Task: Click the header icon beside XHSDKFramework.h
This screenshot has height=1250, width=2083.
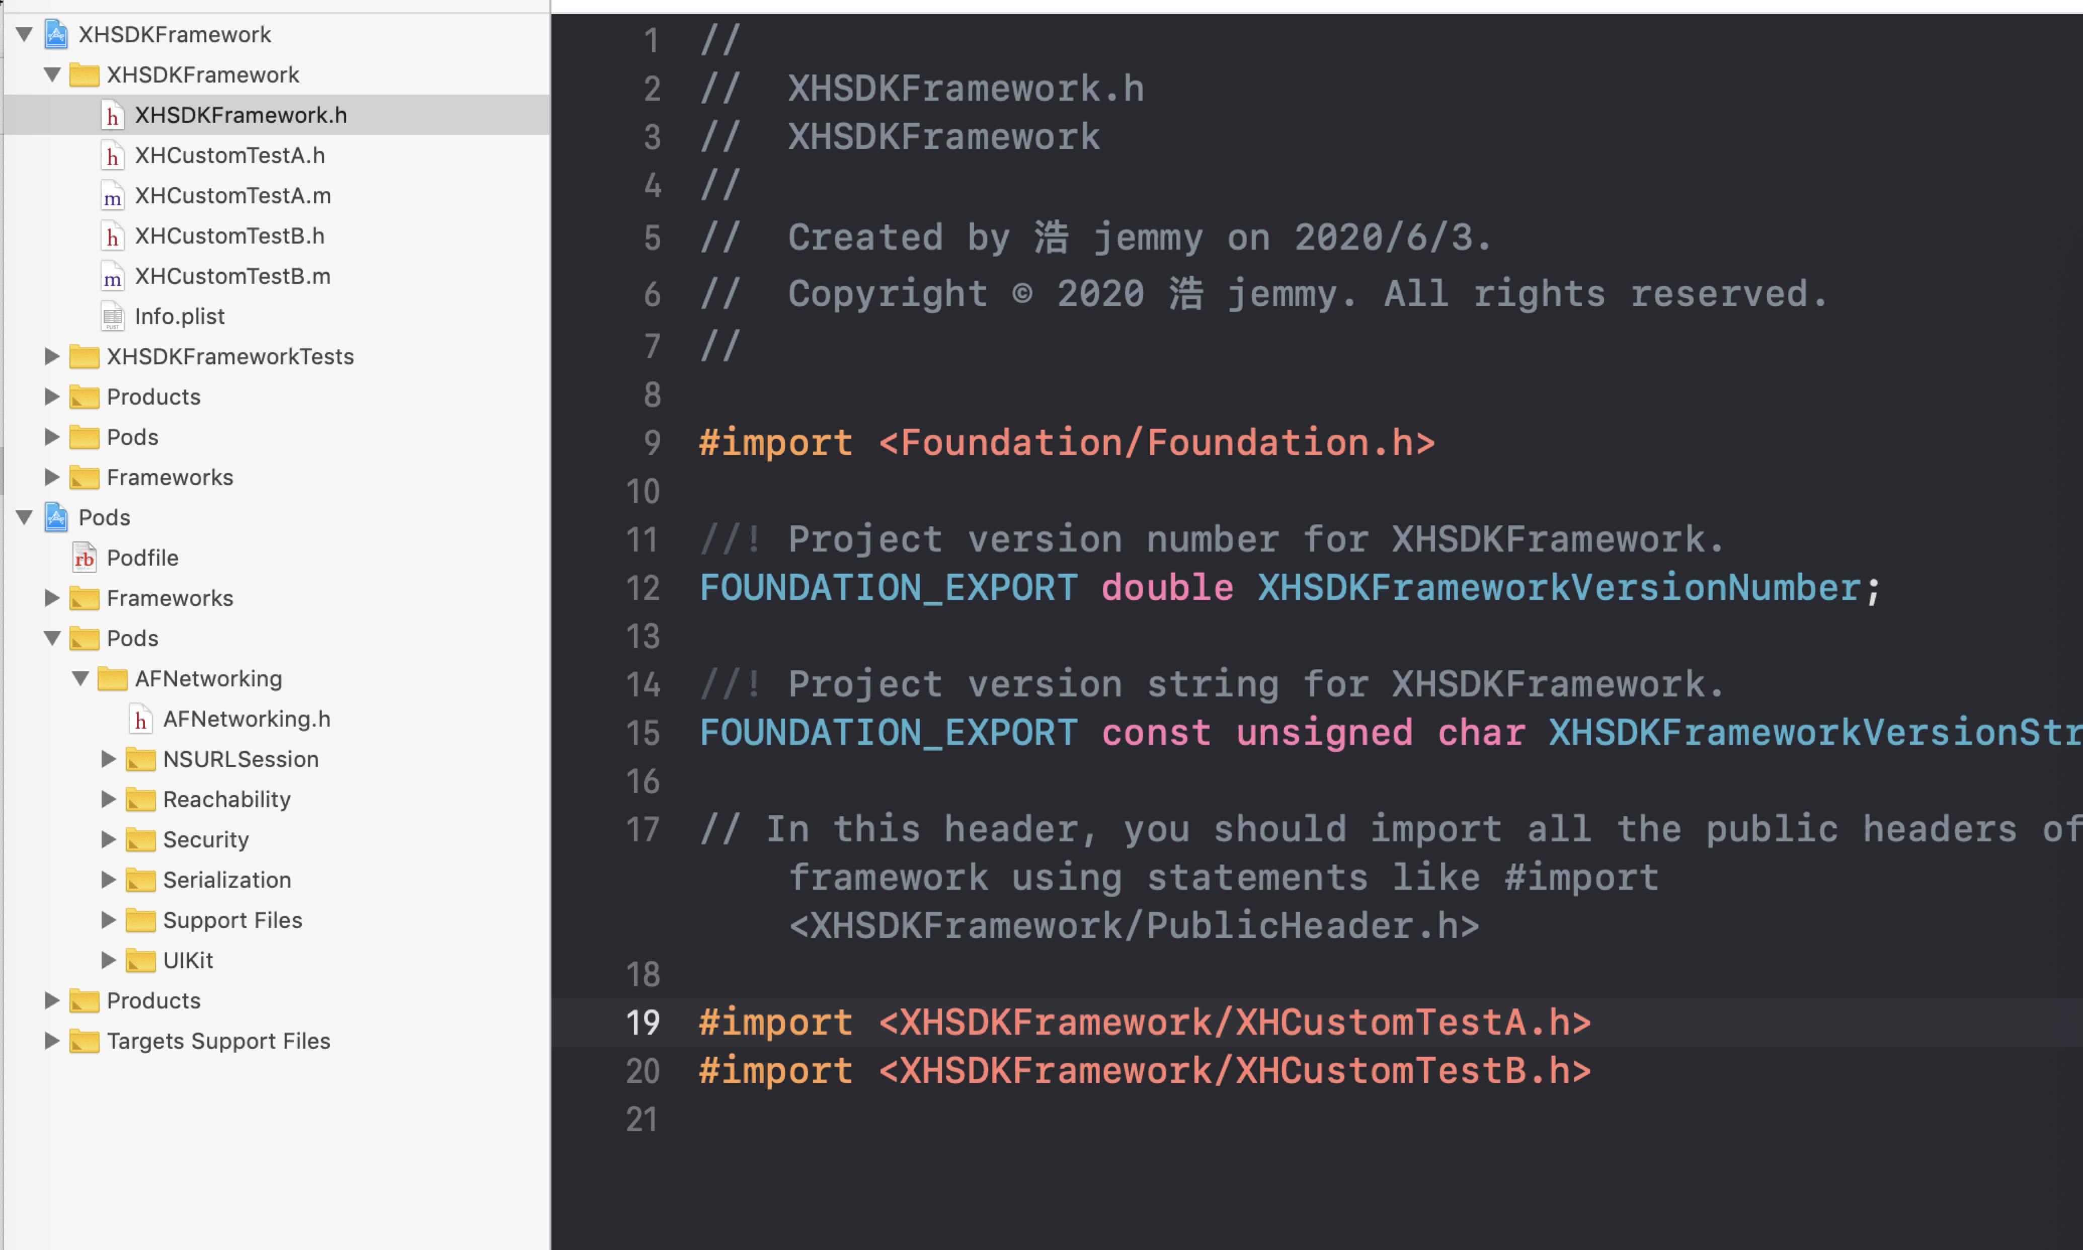Action: pos(113,115)
